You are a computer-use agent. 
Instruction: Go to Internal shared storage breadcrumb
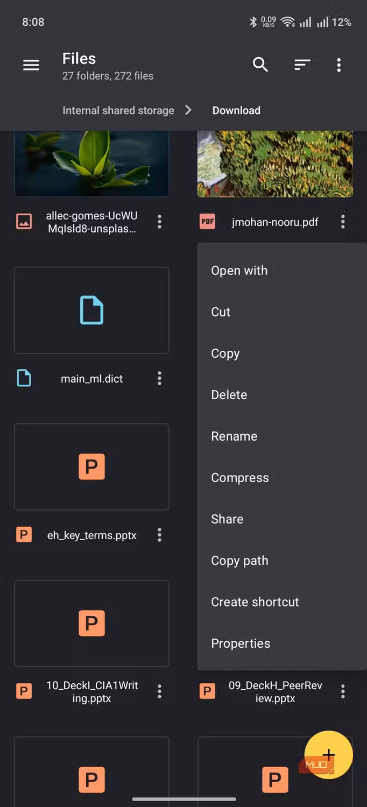click(118, 110)
